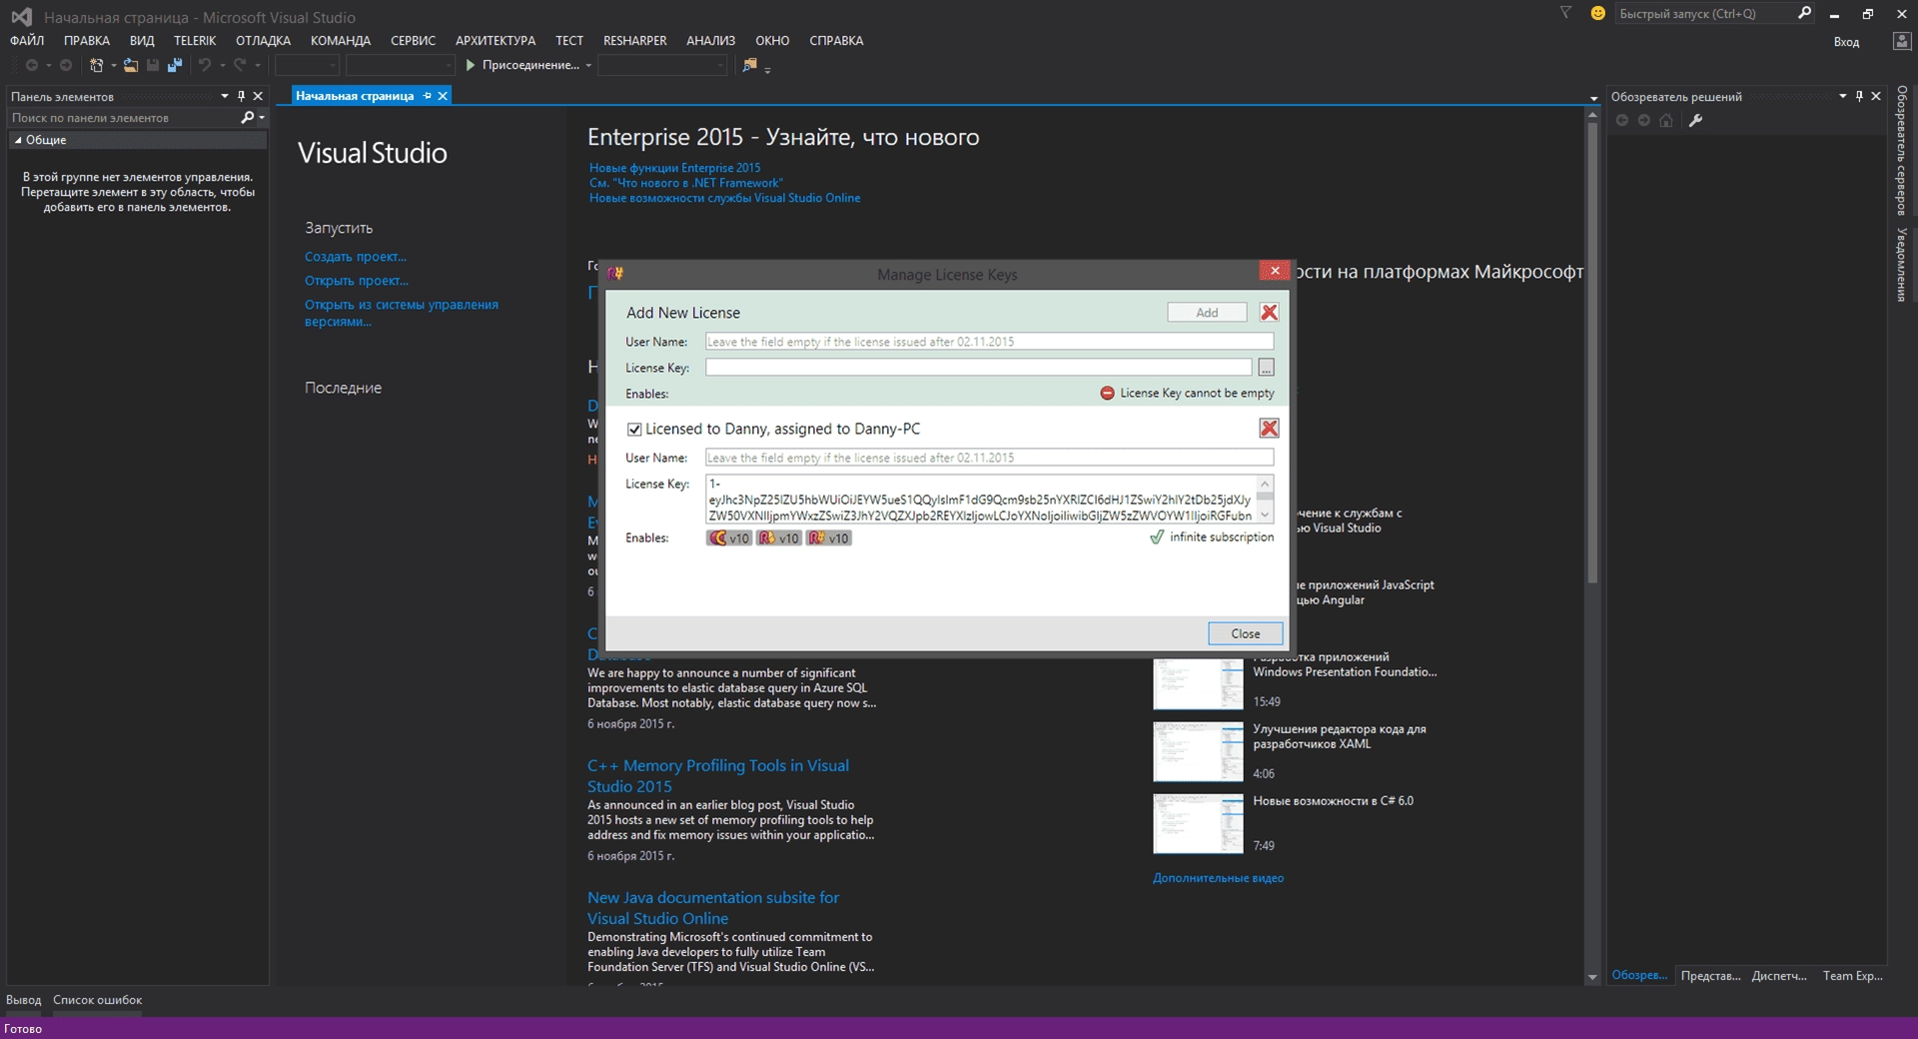Image resolution: width=1918 pixels, height=1039 pixels.
Task: Pin the Обозреватель решений panel
Action: [x=1859, y=96]
